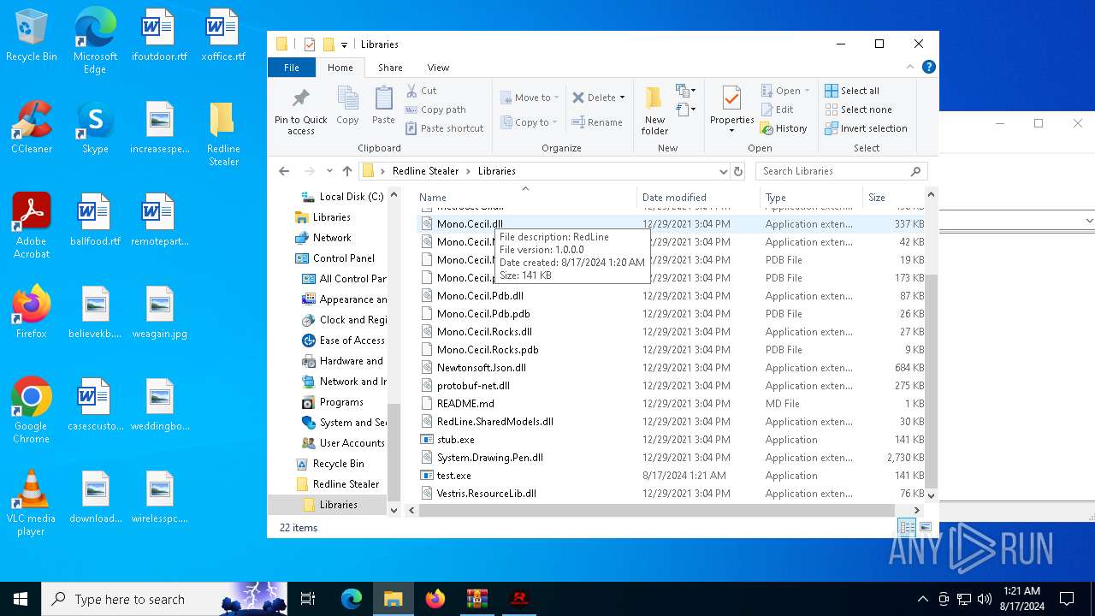
Task: Click the Back navigation arrow
Action: pyautogui.click(x=284, y=171)
